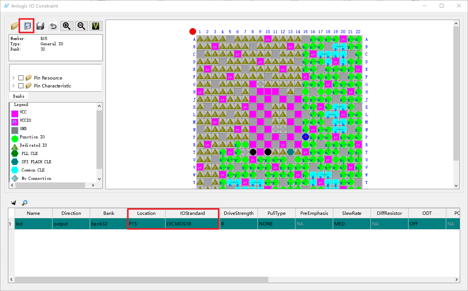Screen dimensions: 468x291
Task: Select the VCCIO pin A10
Action: click(268, 39)
